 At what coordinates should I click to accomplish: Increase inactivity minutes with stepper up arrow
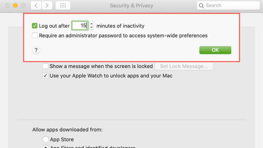(x=92, y=24)
